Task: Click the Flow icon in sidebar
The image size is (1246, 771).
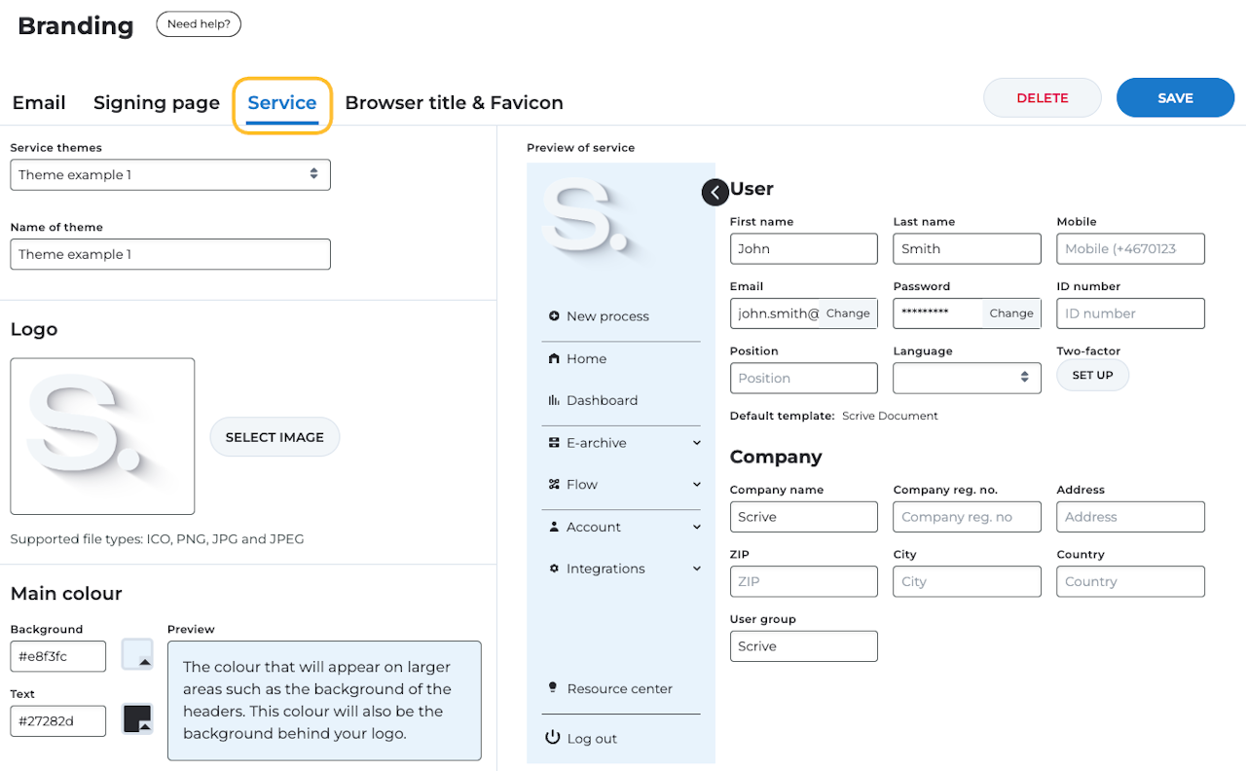Action: tap(554, 485)
